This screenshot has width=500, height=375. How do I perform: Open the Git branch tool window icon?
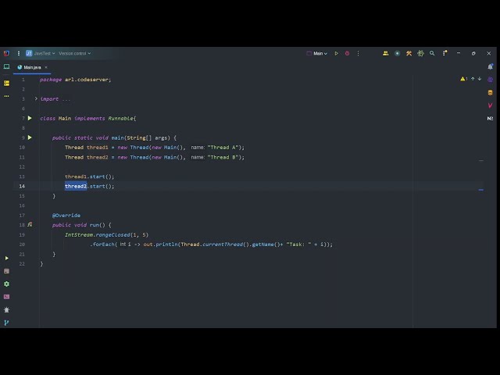(x=6, y=323)
